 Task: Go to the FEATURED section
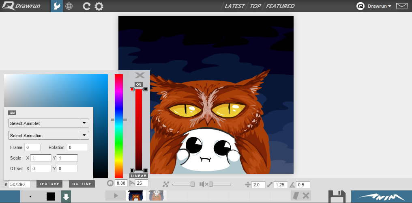coord(280,6)
